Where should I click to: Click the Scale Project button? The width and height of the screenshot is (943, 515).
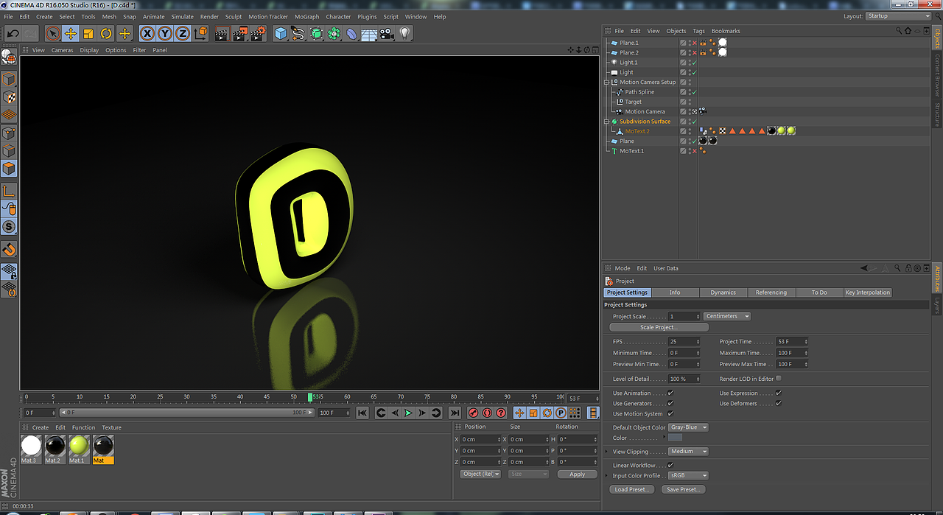(659, 327)
